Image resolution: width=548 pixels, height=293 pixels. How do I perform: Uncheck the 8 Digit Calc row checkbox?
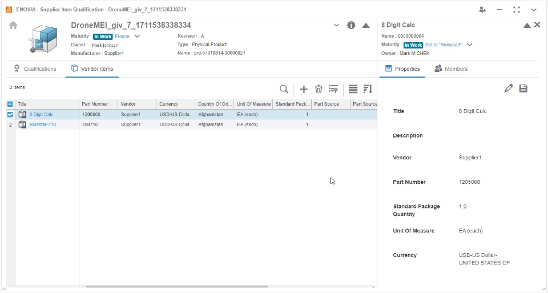[x=10, y=114]
